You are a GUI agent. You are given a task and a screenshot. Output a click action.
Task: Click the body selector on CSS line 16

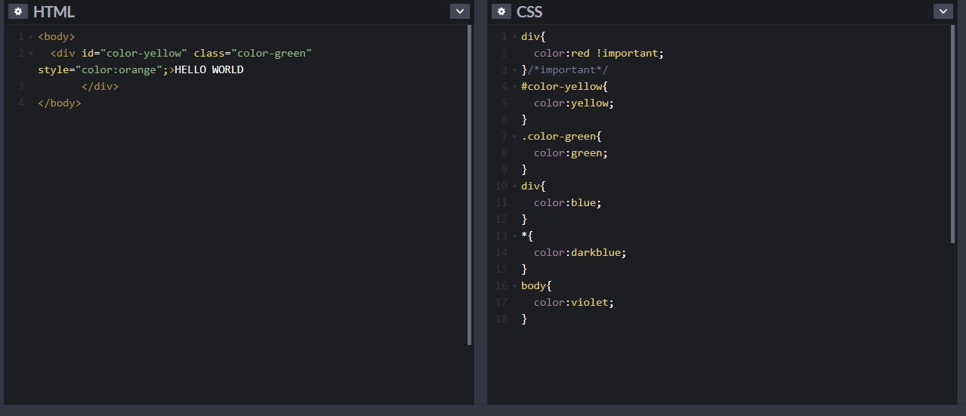533,285
